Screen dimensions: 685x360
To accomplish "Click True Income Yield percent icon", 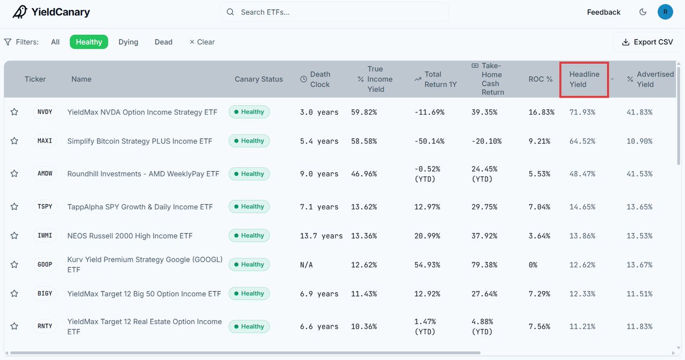I will point(361,79).
